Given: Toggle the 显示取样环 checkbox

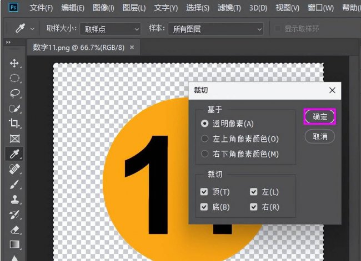Looking at the screenshot, I should (278, 29).
